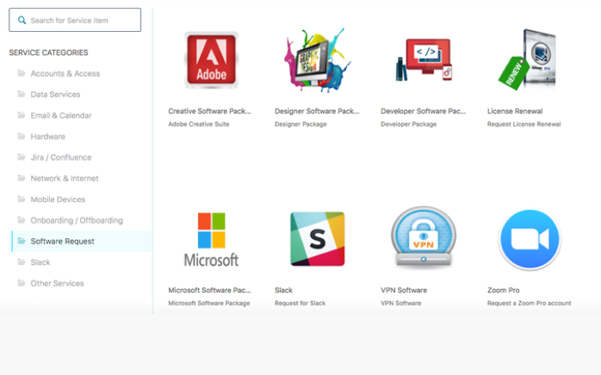Open the Mobile Devices category
Viewport: 601px width, 375px height.
pos(59,200)
